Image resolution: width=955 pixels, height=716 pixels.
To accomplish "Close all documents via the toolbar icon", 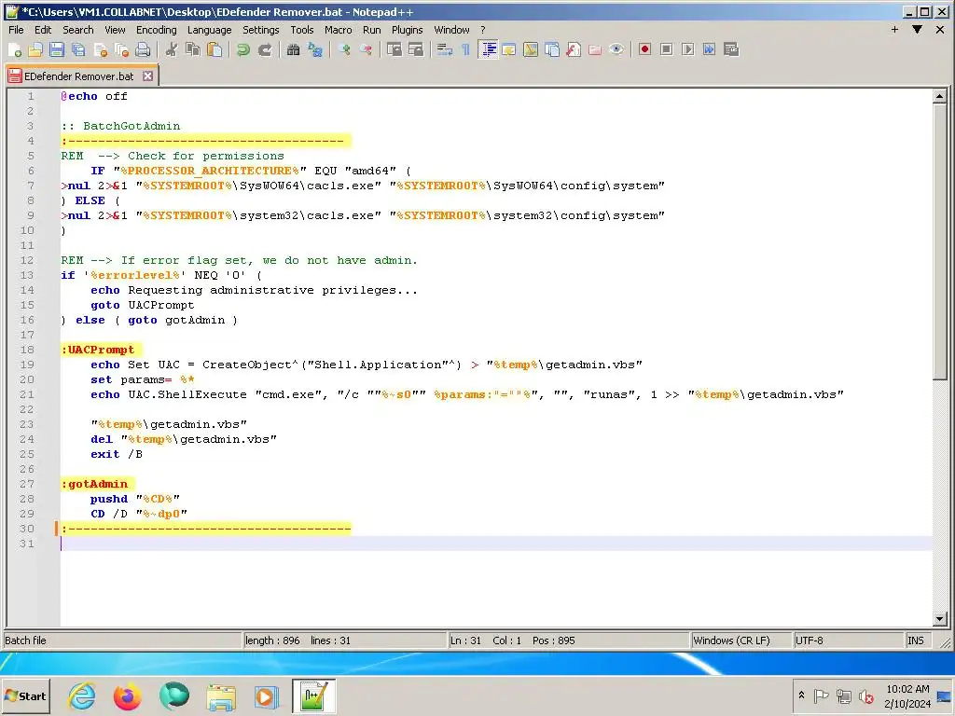I will (x=122, y=50).
